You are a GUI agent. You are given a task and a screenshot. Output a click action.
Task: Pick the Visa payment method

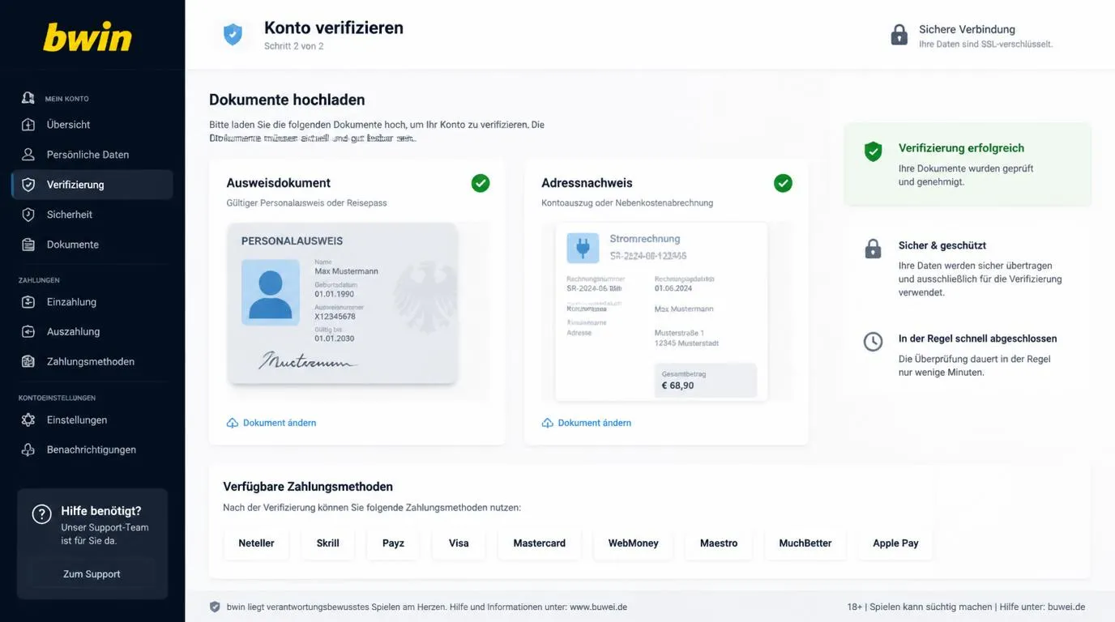point(459,543)
